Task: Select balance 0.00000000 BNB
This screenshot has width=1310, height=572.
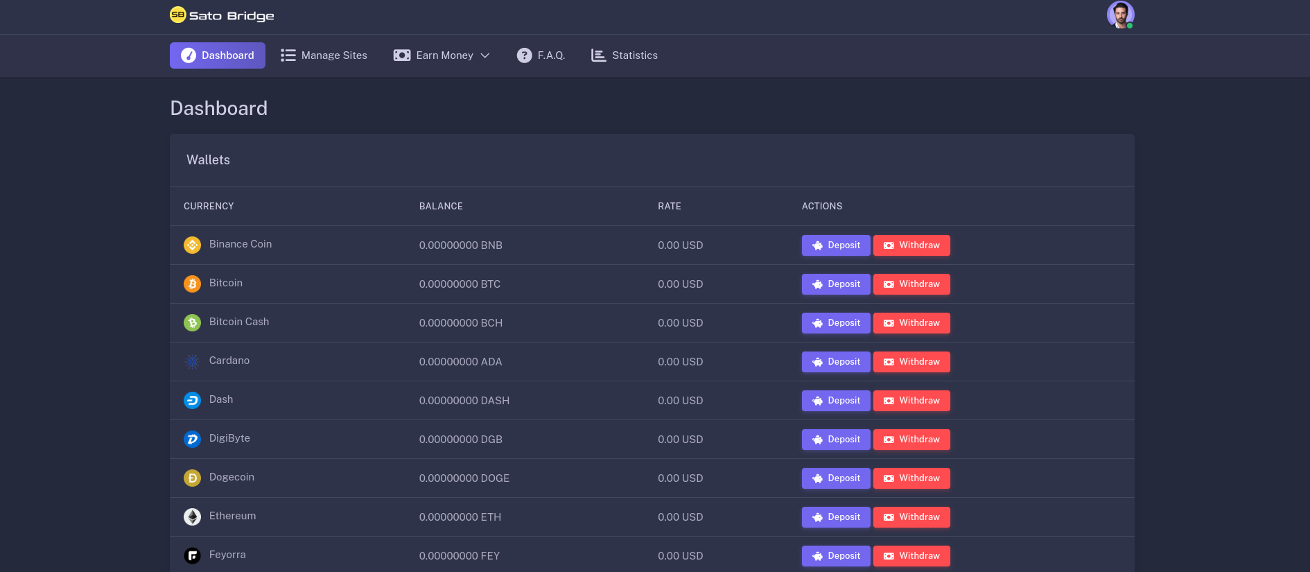Action: (x=461, y=245)
